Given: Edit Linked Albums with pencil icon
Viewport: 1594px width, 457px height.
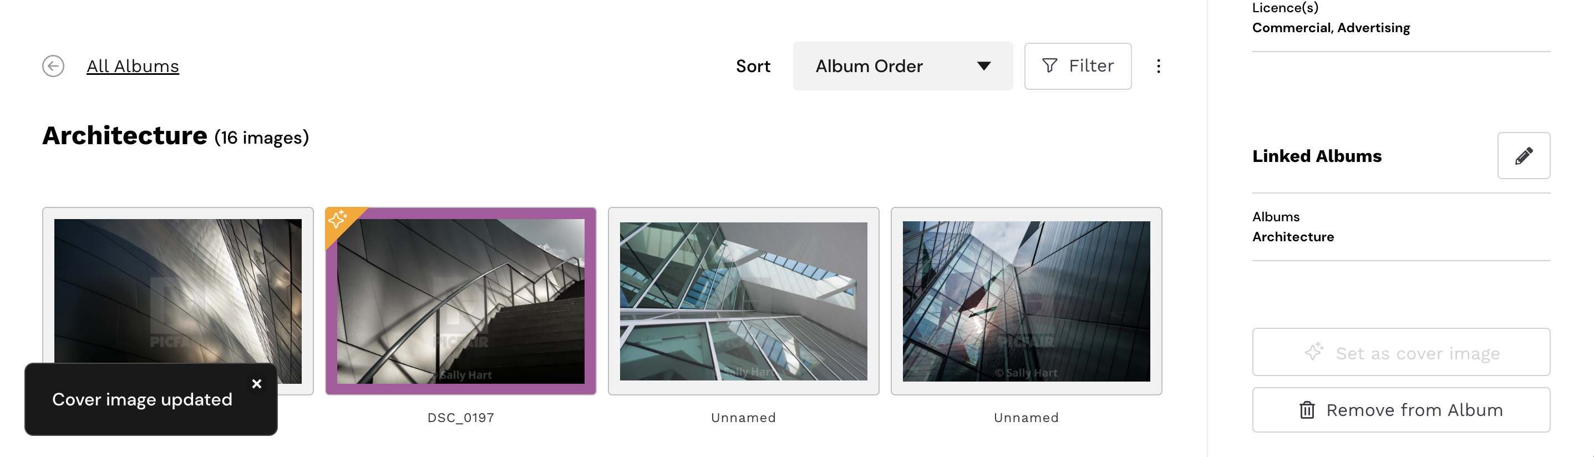Looking at the screenshot, I should tap(1524, 156).
